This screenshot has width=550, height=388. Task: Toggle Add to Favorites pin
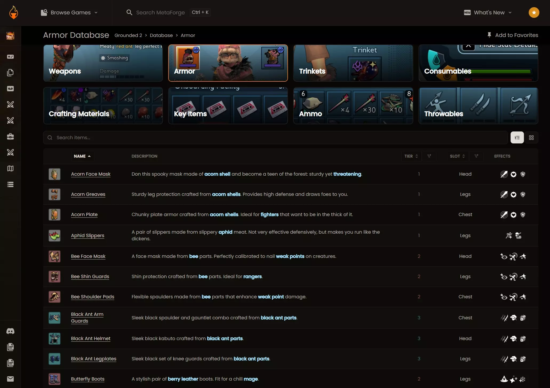click(512, 35)
